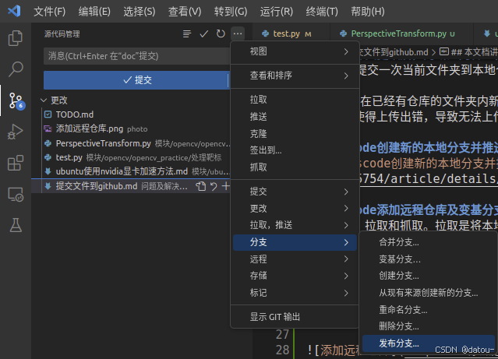This screenshot has height=359, width=498.
Task: Open the 编辑(E) menu
Action: pyautogui.click(x=94, y=12)
